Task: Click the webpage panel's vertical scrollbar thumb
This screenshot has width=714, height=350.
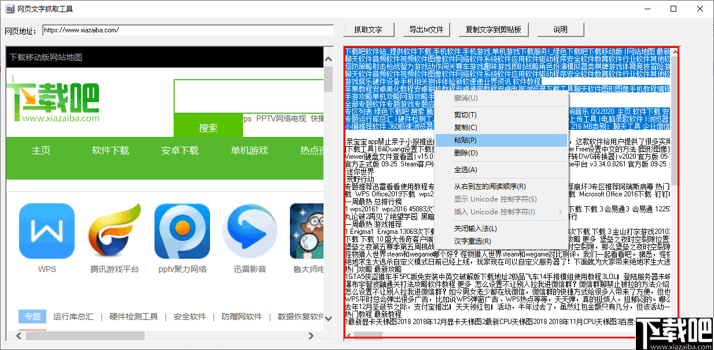Action: coord(329,79)
